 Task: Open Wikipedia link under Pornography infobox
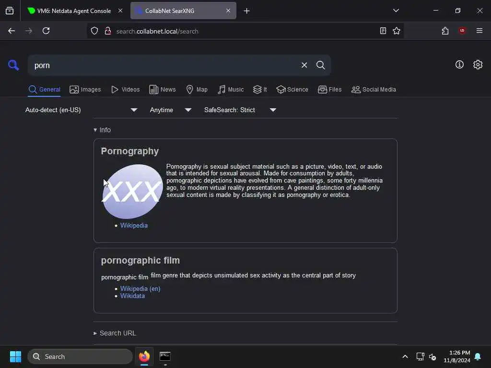pos(134,225)
